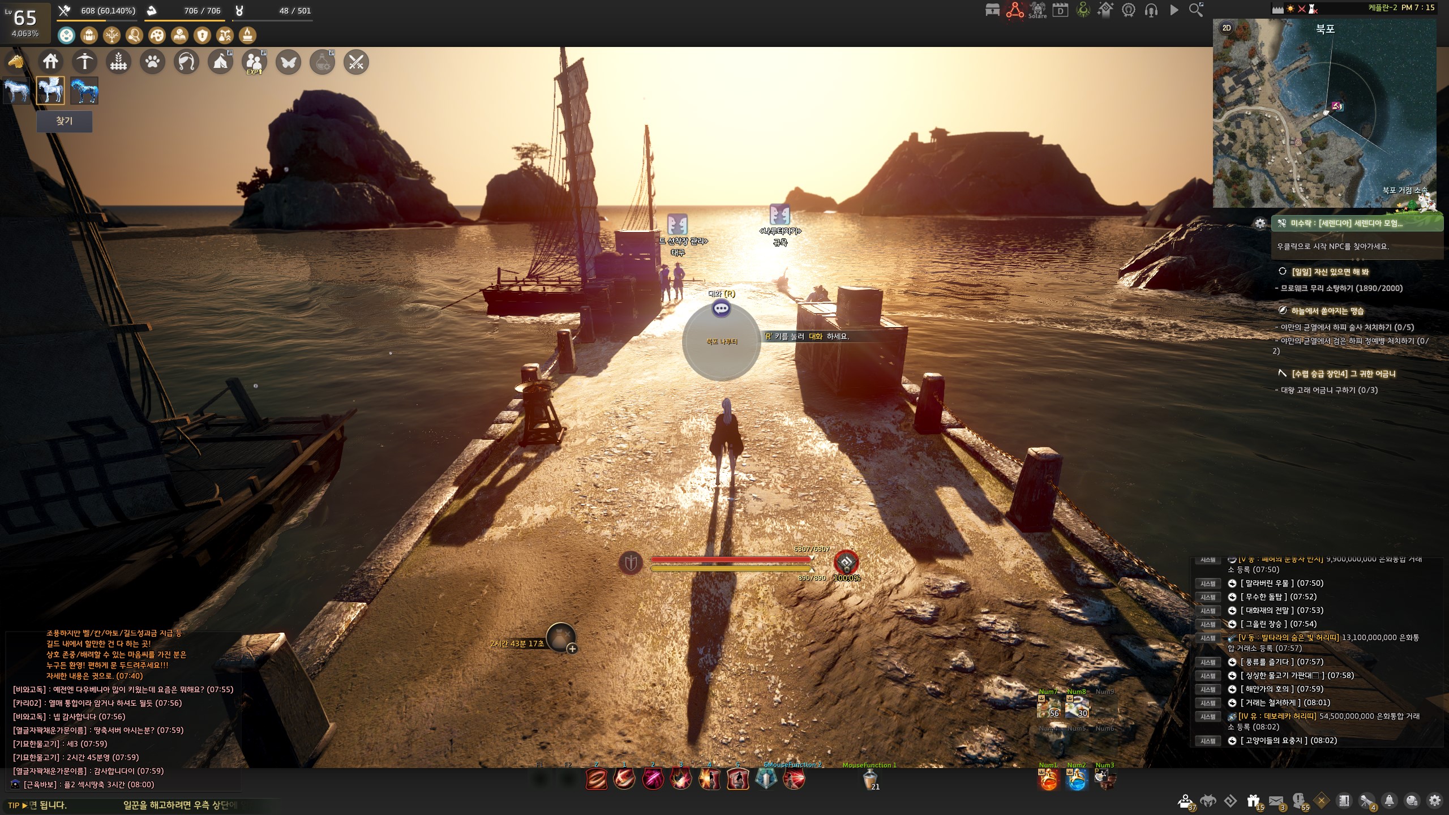Open the home residence icon
The width and height of the screenshot is (1449, 815).
(50, 62)
